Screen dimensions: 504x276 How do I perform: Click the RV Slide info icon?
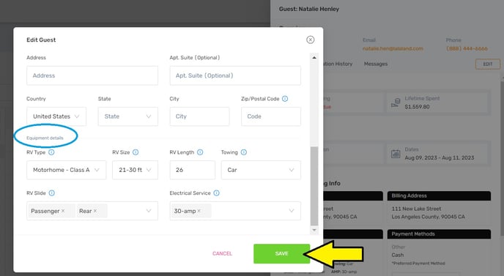pyautogui.click(x=52, y=193)
